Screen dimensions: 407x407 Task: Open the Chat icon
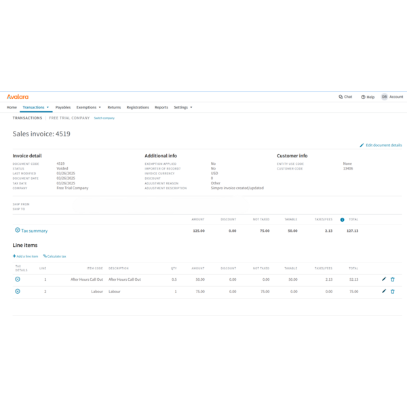click(341, 97)
